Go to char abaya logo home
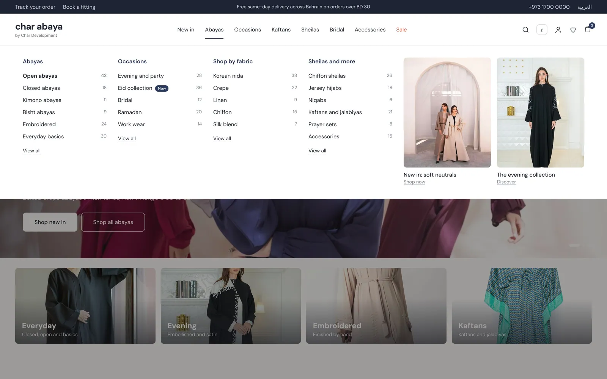The image size is (607, 379). tap(39, 30)
